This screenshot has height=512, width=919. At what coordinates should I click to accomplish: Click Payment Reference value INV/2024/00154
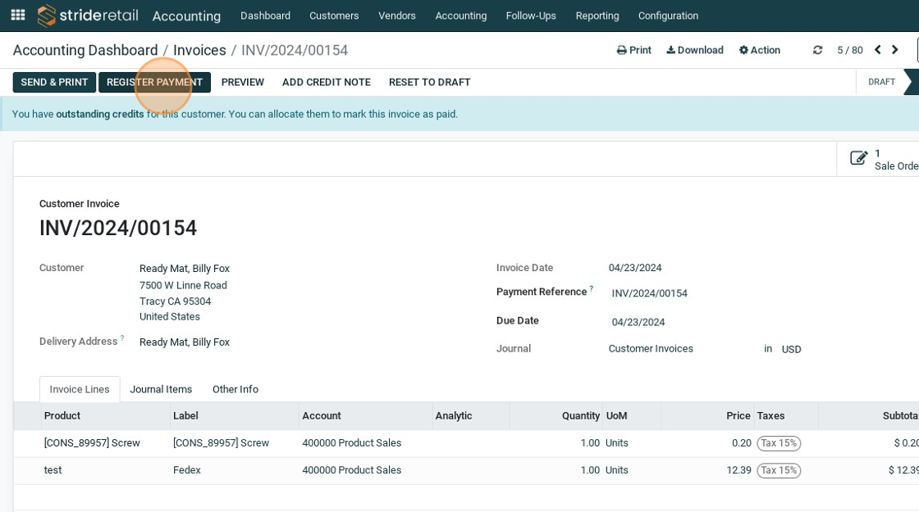649,293
